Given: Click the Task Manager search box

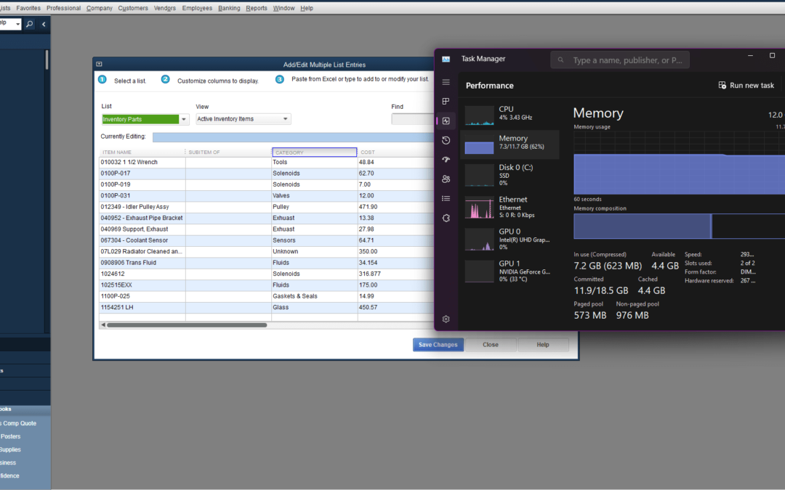Looking at the screenshot, I should point(620,60).
